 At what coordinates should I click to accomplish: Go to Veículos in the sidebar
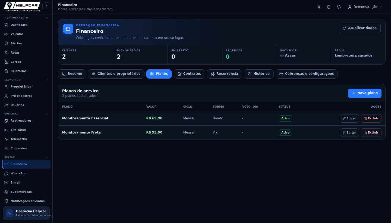click(26, 34)
